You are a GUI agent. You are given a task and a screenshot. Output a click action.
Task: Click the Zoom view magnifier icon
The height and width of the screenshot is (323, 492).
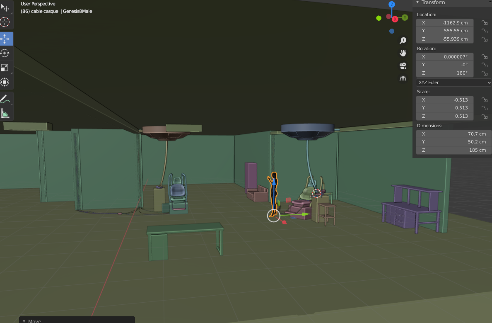[x=403, y=41]
